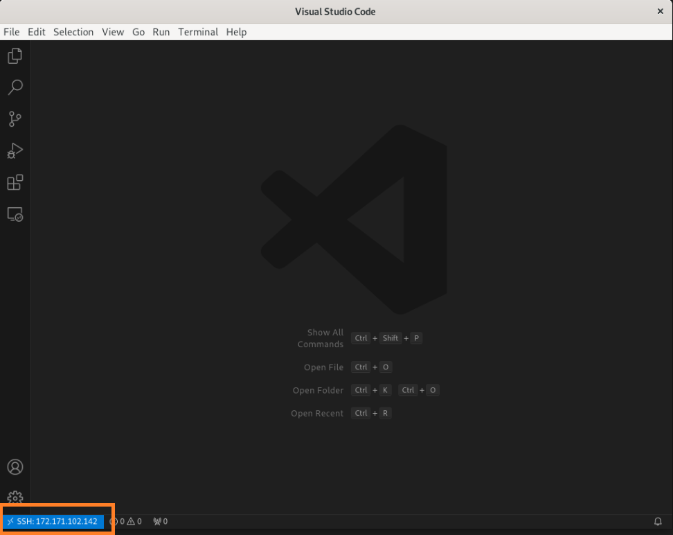Viewport: 673px width, 535px height.
Task: Click the SSH: 172.171.102.142 remote indicator
Action: click(53, 521)
